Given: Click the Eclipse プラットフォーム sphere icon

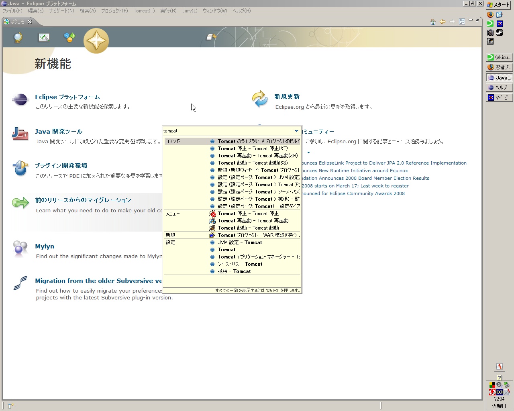Looking at the screenshot, I should [x=20, y=100].
